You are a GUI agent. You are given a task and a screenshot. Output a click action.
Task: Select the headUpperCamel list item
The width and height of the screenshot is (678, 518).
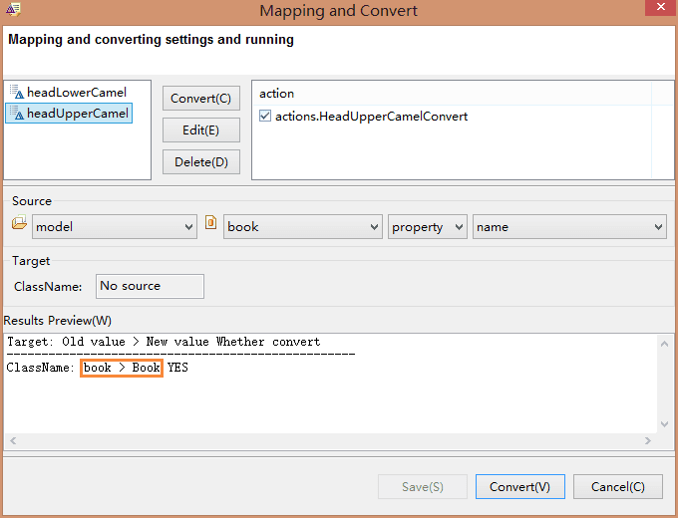69,114
